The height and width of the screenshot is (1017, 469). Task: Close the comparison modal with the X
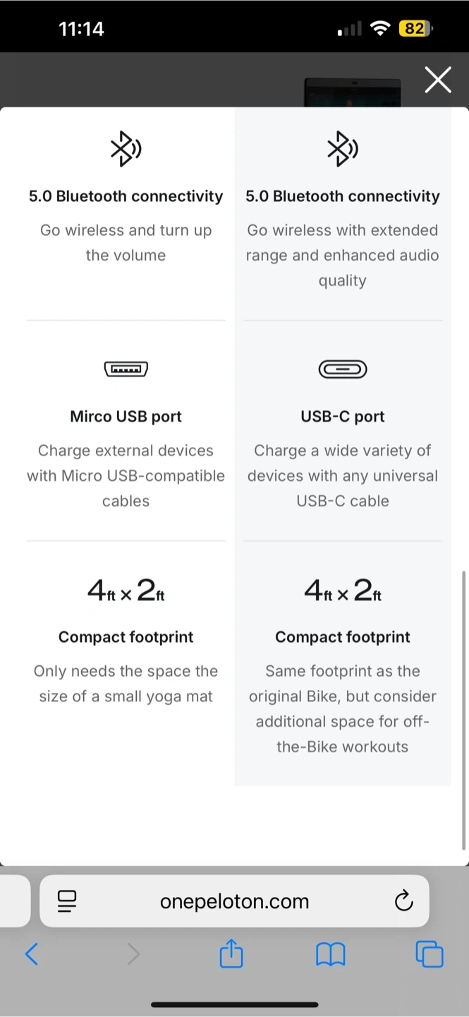438,80
